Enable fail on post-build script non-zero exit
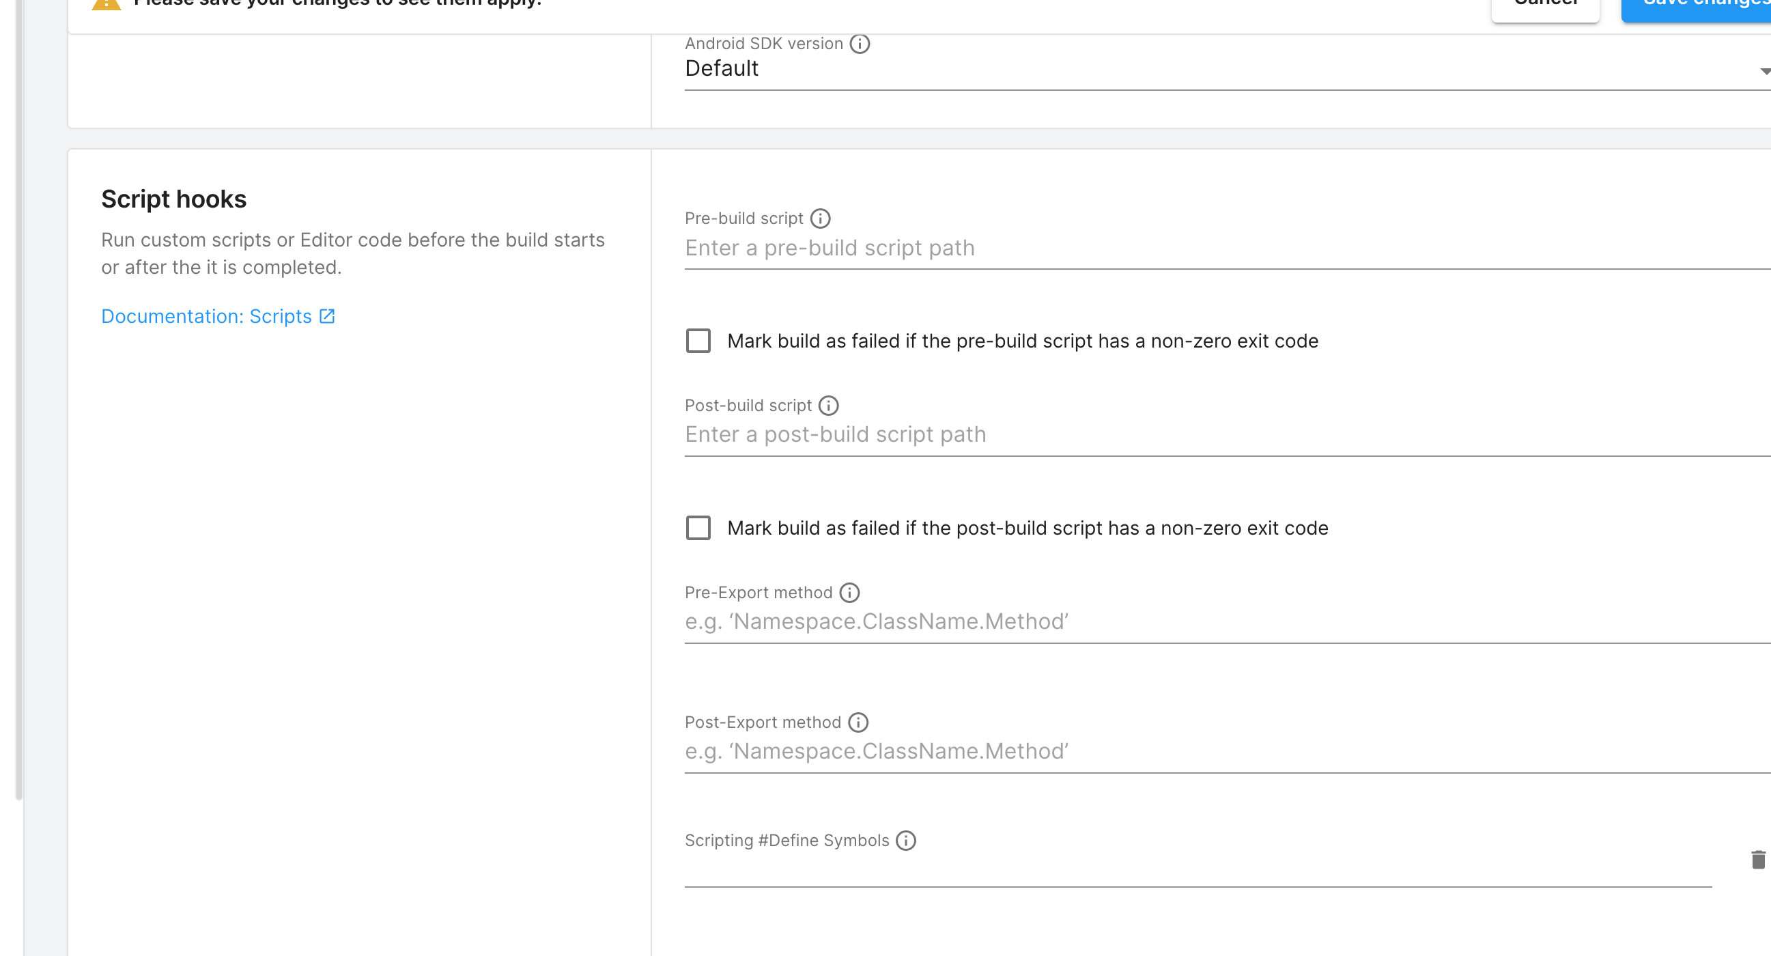The width and height of the screenshot is (1771, 956). (698, 529)
